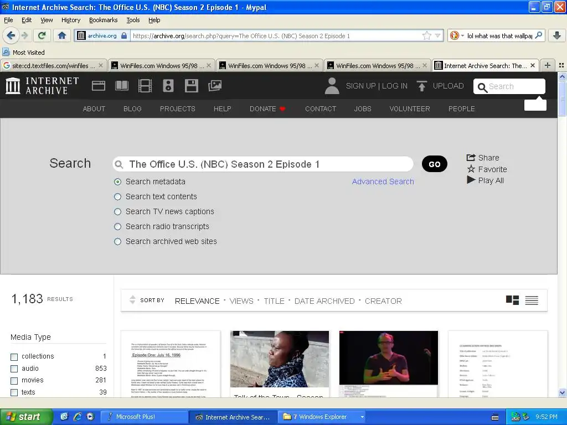The height and width of the screenshot is (425, 567).
Task: Click the scrollbar up arrow
Action: pyautogui.click(x=562, y=76)
